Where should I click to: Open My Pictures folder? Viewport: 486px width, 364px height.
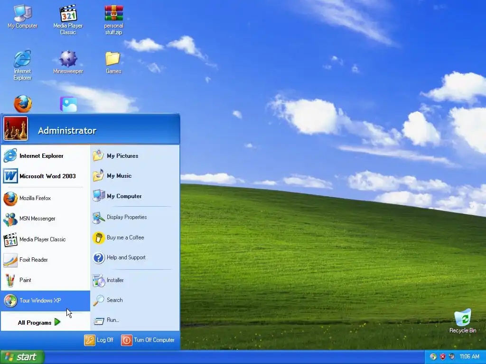(135, 155)
